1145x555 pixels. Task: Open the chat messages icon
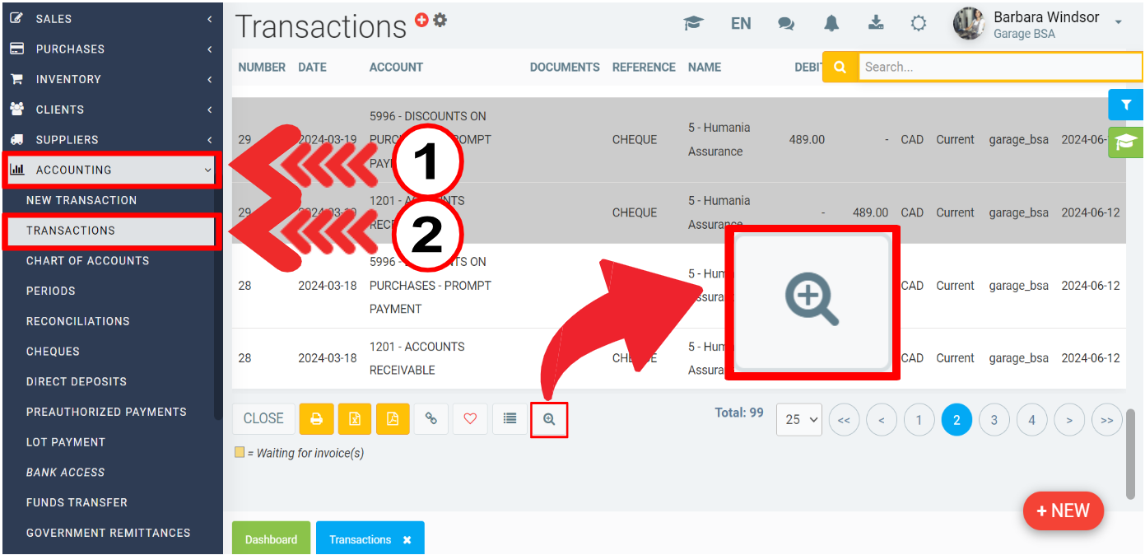(x=786, y=24)
